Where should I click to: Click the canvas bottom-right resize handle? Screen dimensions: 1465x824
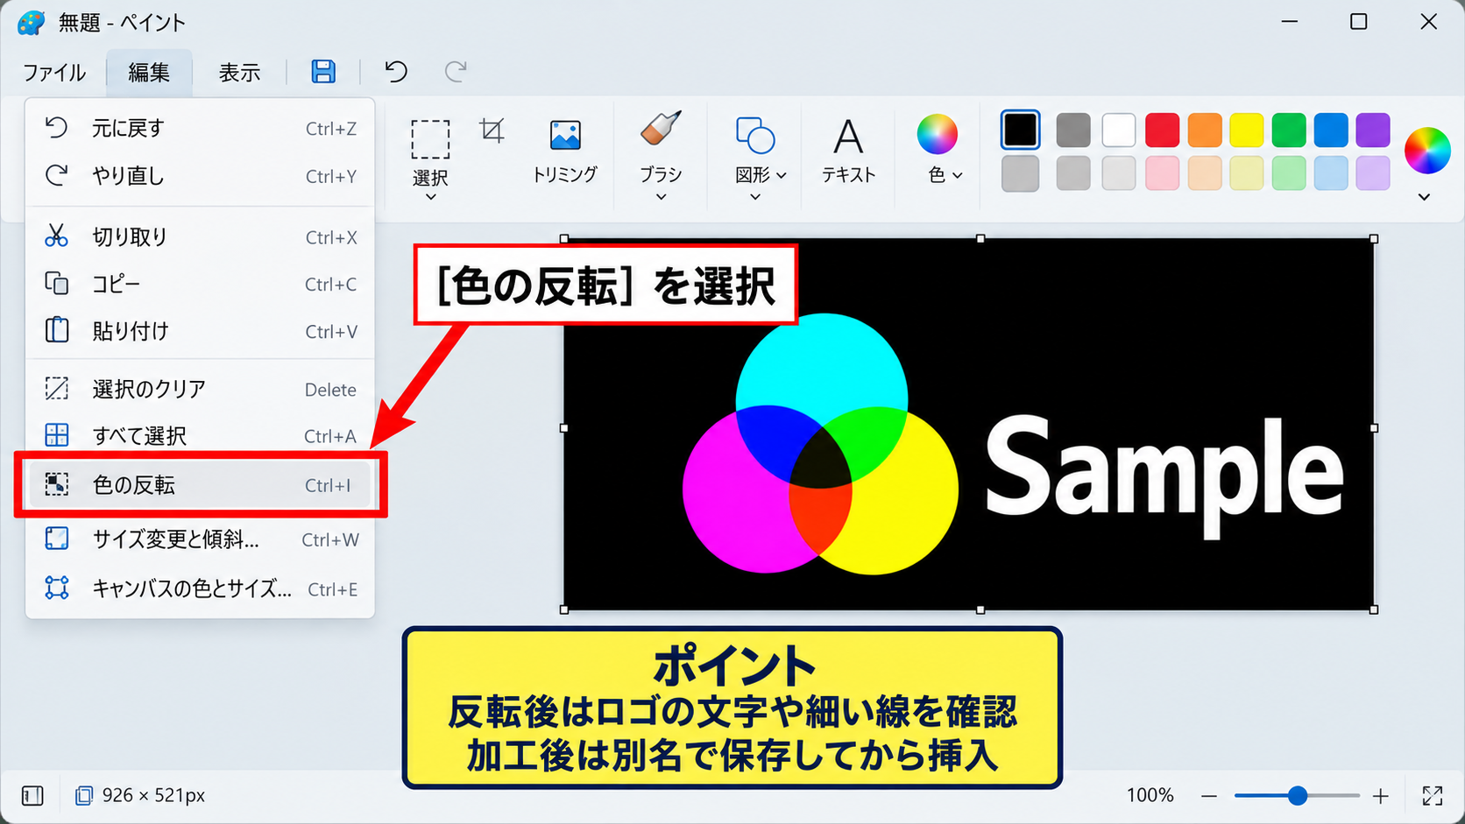click(1373, 609)
